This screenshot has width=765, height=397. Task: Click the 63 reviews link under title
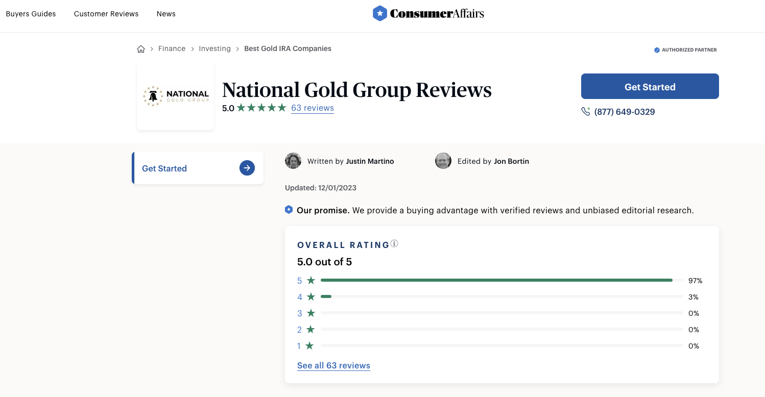pos(313,108)
